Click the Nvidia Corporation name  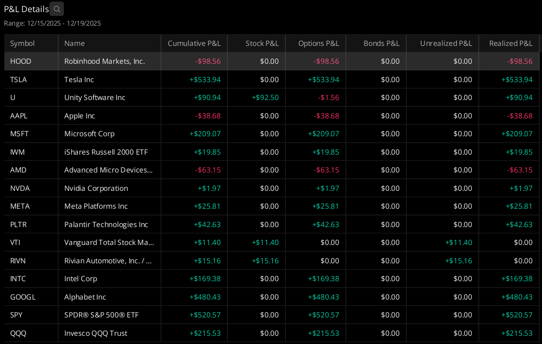[x=96, y=188]
